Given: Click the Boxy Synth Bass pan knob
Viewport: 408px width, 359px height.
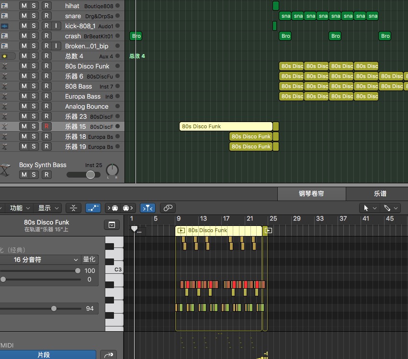Looking at the screenshot, I should [x=112, y=170].
